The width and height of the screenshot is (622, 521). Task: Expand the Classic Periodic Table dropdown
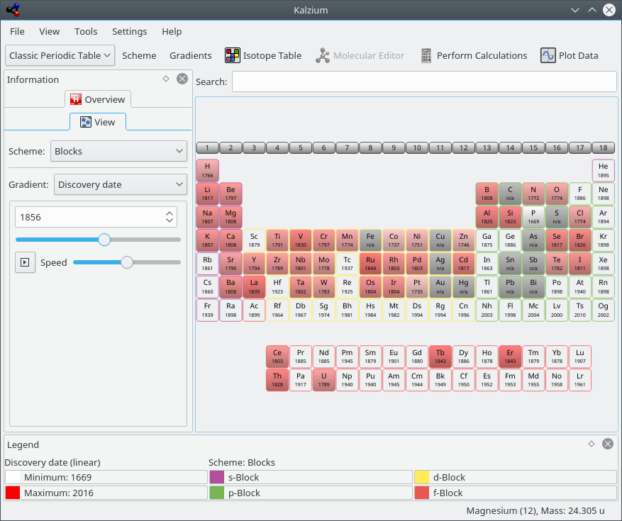60,55
